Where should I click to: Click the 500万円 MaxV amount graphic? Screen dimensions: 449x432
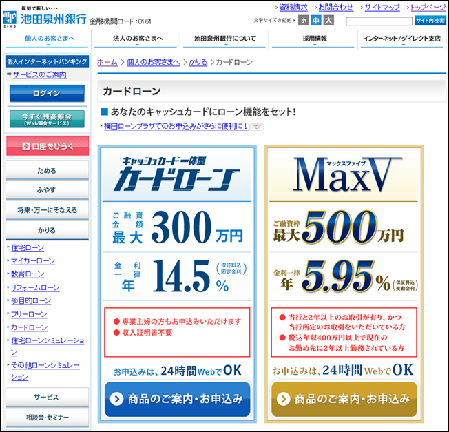coord(338,227)
